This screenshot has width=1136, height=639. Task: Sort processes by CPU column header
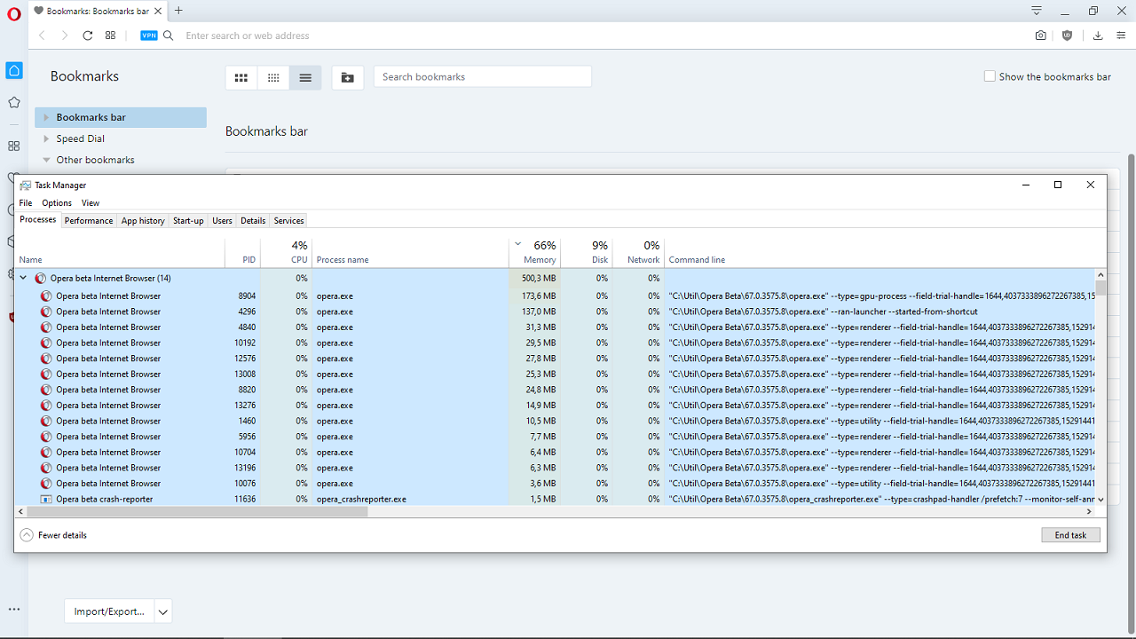coord(287,252)
